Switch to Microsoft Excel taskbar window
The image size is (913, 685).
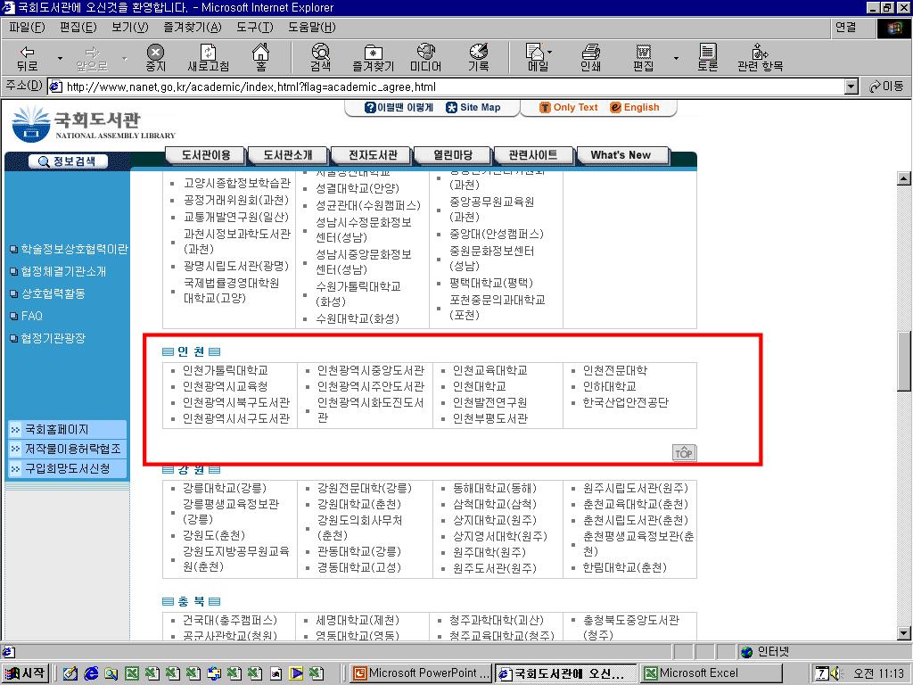(711, 673)
